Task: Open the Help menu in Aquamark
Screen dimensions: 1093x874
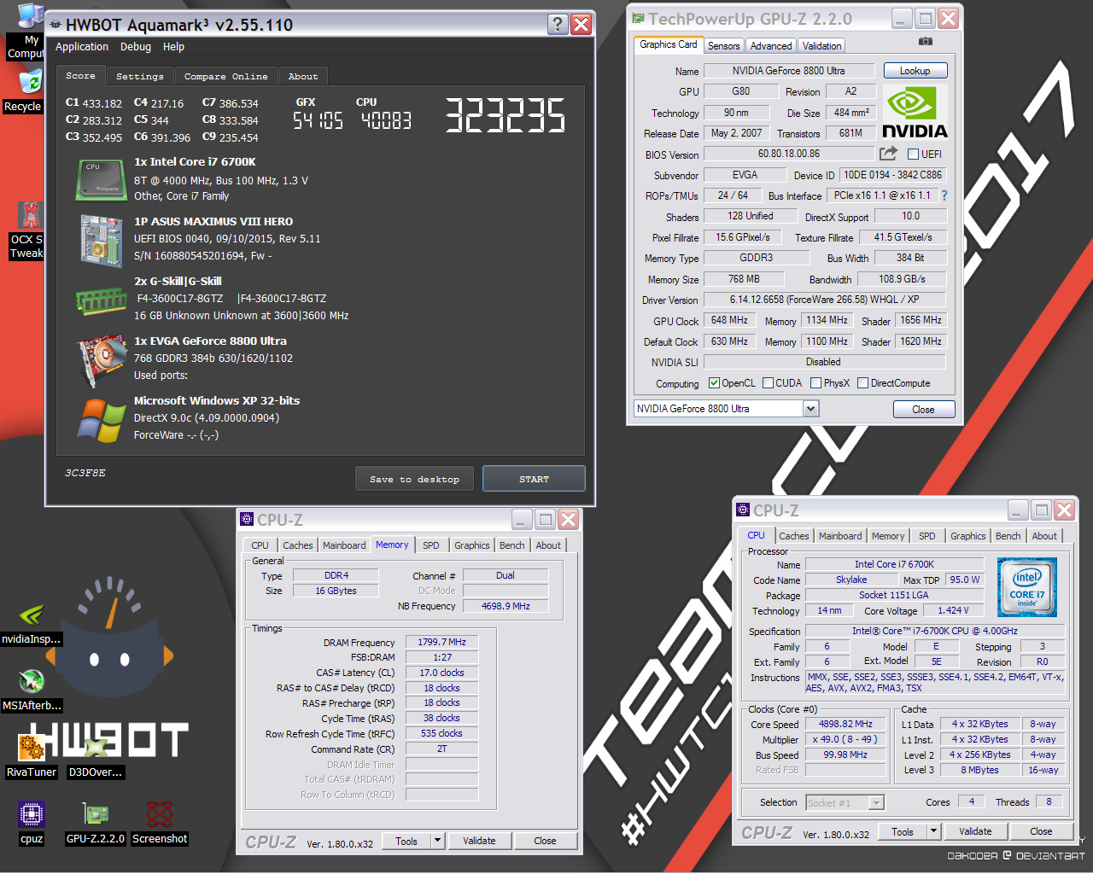Action: coord(173,47)
